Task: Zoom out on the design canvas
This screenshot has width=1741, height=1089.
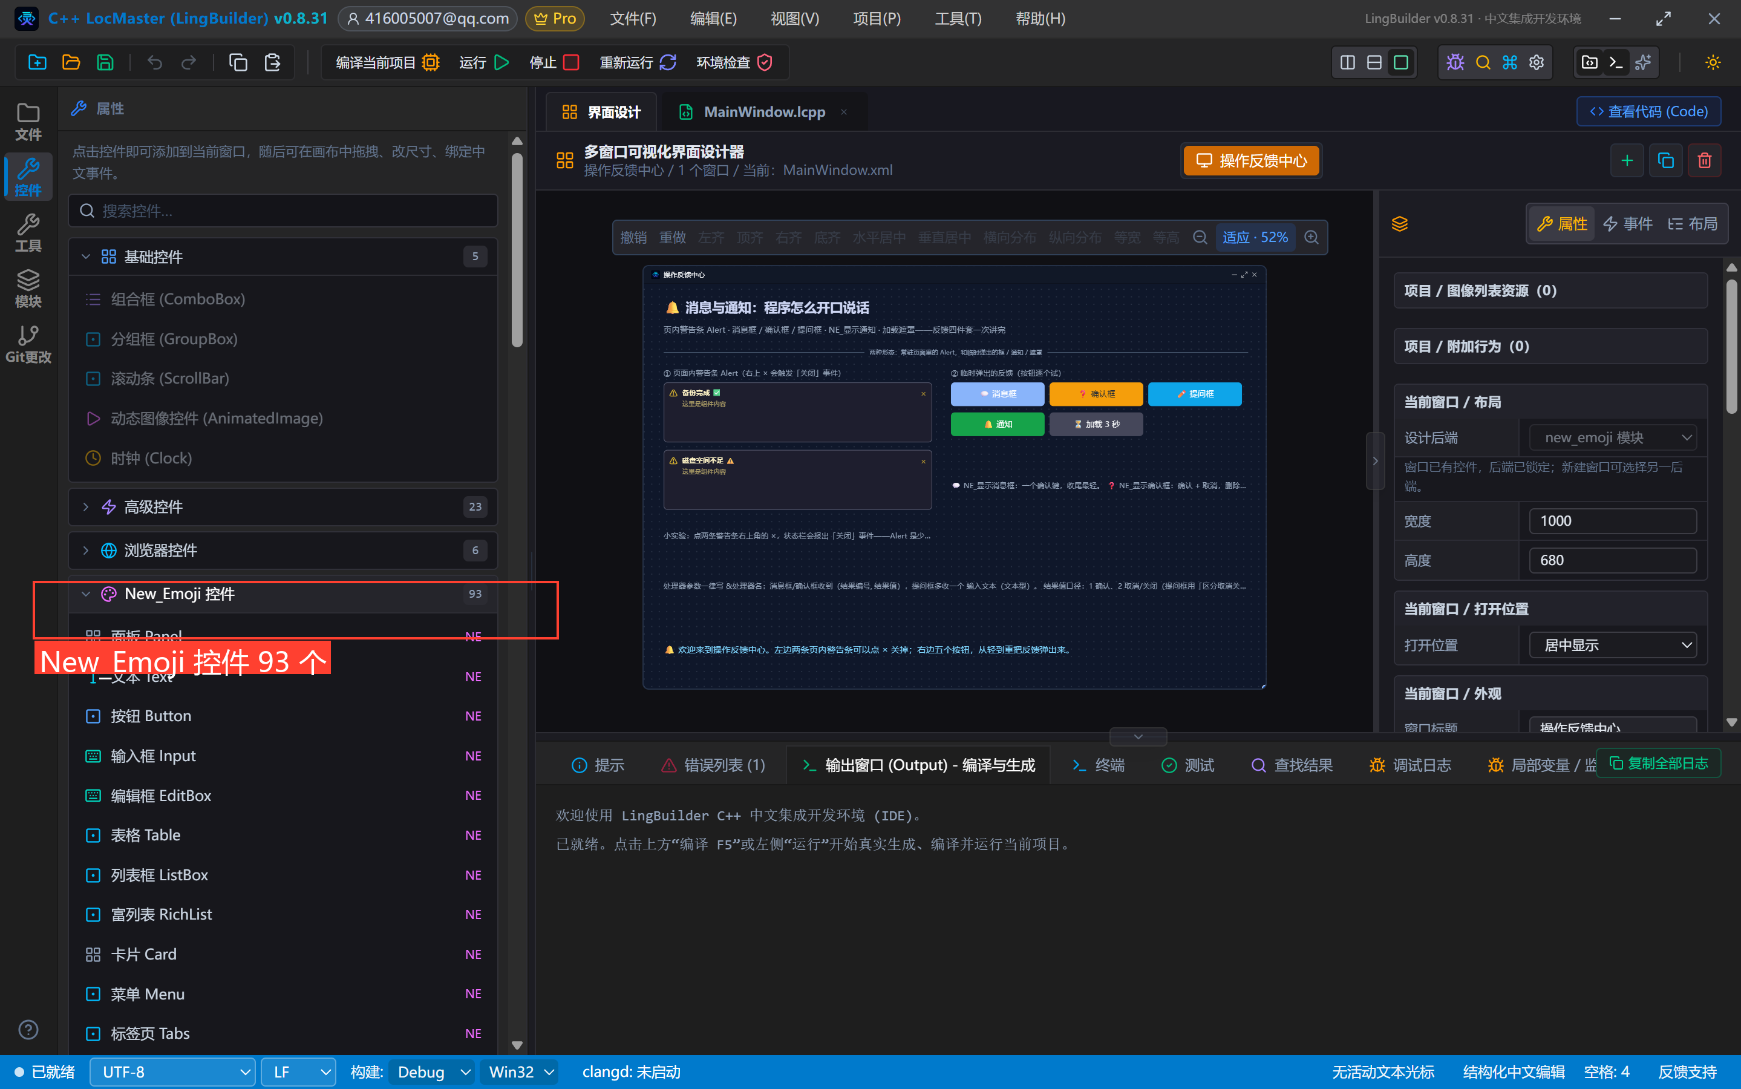Action: pos(1200,238)
